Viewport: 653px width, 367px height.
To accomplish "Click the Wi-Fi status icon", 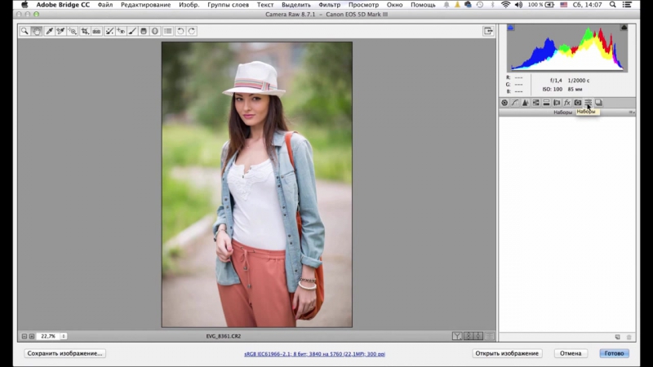I will pyautogui.click(x=505, y=5).
